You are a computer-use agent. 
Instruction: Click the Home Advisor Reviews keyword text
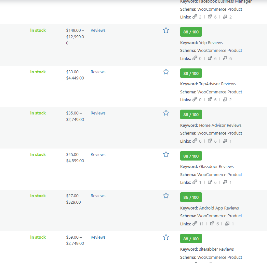pyautogui.click(x=220, y=126)
